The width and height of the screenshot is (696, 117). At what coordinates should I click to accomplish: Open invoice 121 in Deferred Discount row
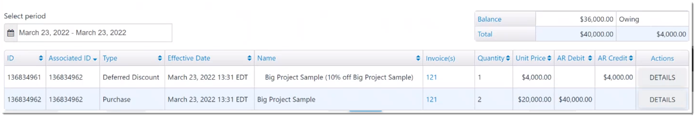(x=431, y=77)
